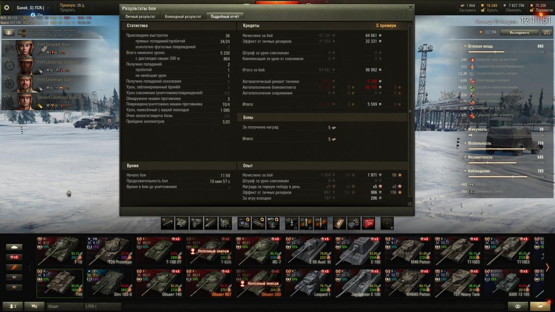
Task: Expand the Sanok_S[-TCR-] account dropdown
Action: coord(32,8)
